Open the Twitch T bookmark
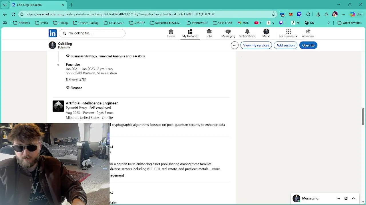366x205 pixels. 283,23
